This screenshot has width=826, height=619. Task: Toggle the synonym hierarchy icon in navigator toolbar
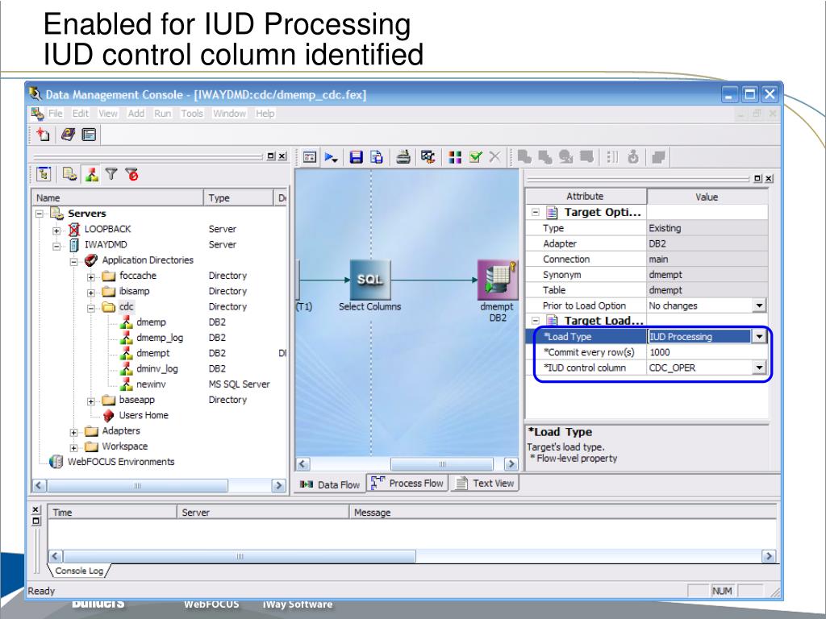click(x=92, y=174)
